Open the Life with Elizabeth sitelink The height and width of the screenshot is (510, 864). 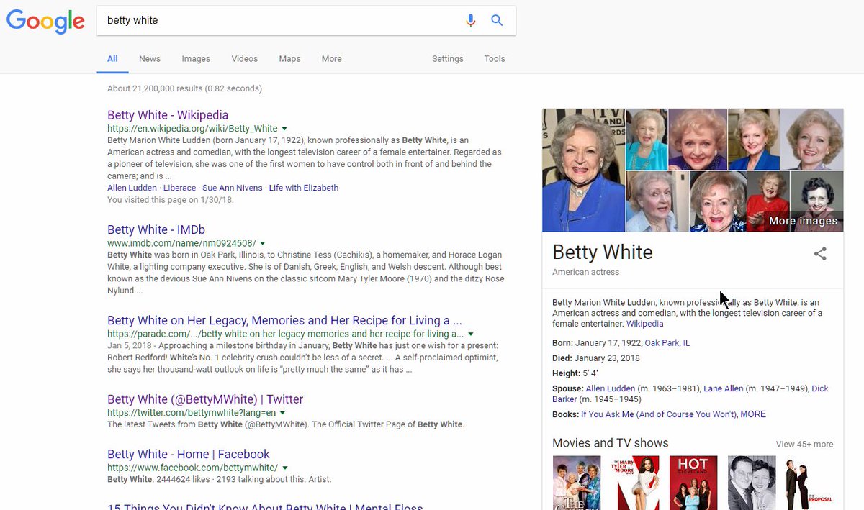[303, 188]
